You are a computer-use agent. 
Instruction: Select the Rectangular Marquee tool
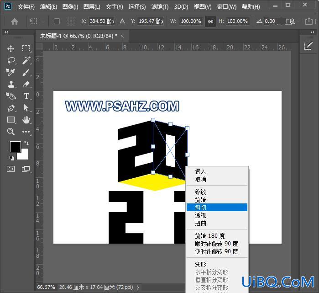pyautogui.click(x=26, y=48)
